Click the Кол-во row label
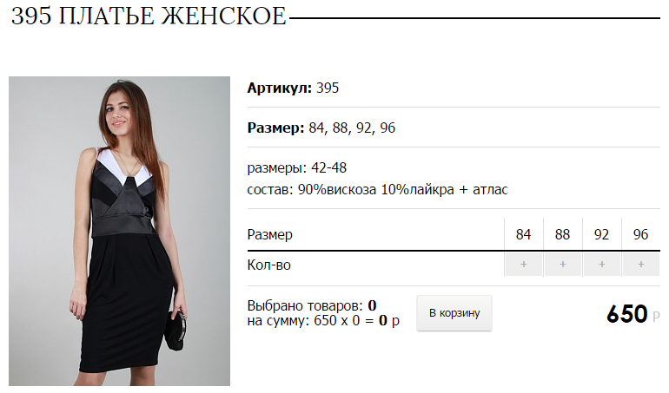The height and width of the screenshot is (393, 669). 268,265
